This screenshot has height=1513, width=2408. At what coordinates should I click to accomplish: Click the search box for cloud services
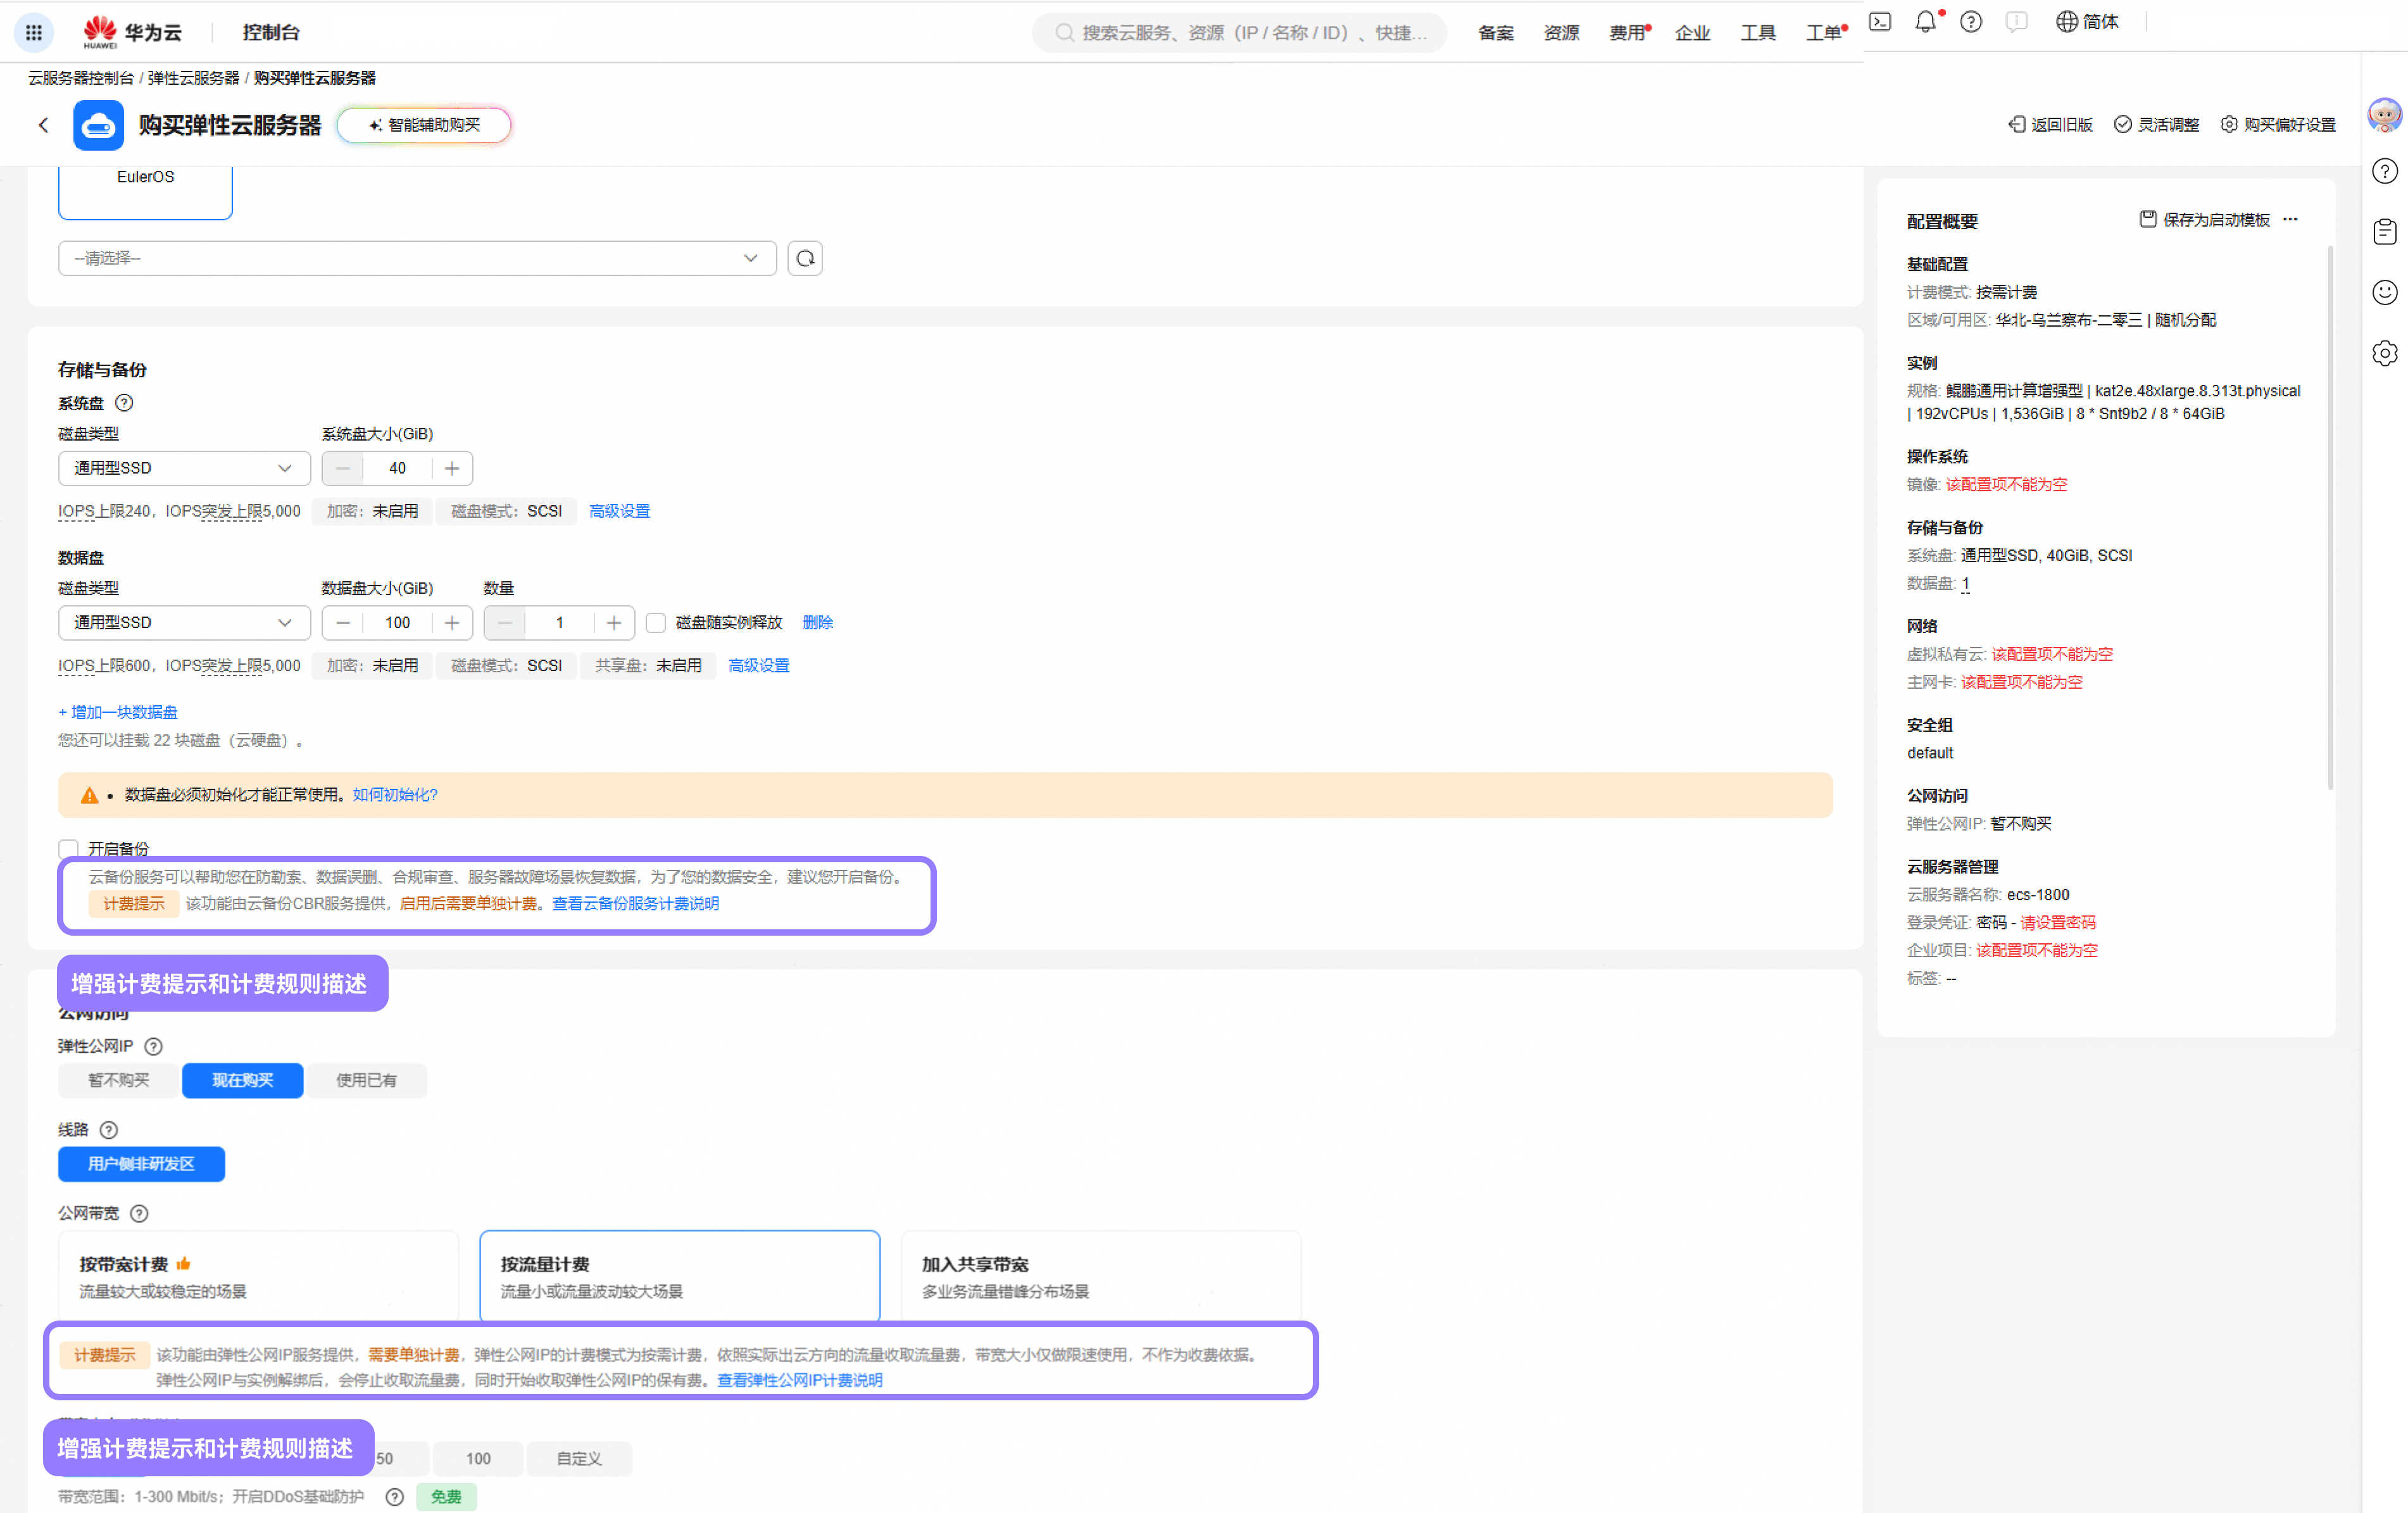point(1240,33)
